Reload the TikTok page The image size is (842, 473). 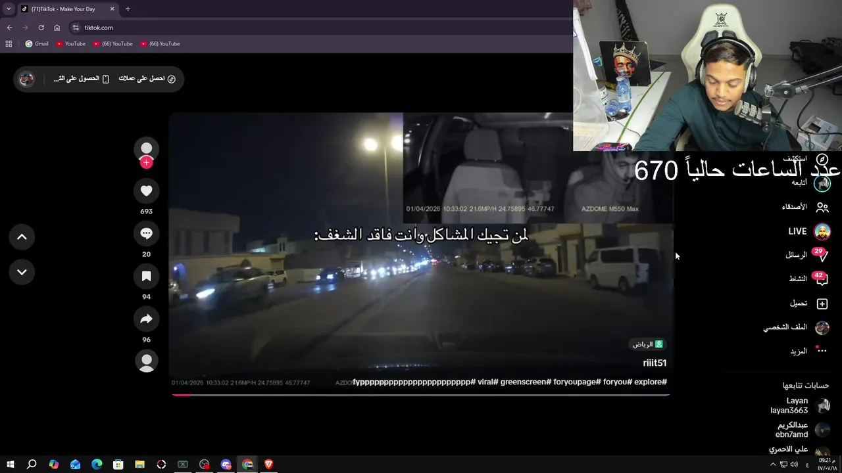[x=41, y=28]
